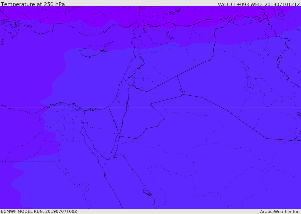Click the 'VALID T+093 WED. 20190710T21Z' label

coord(259,4)
